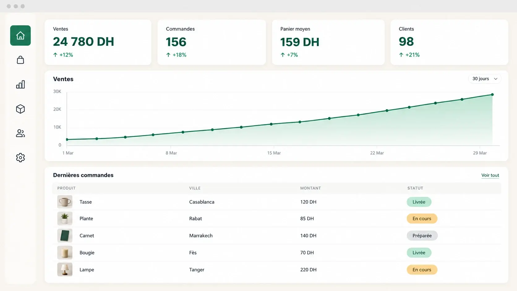Open the Panier moyen 159 DH card
Viewport: 517px width, 291px height.
point(328,42)
